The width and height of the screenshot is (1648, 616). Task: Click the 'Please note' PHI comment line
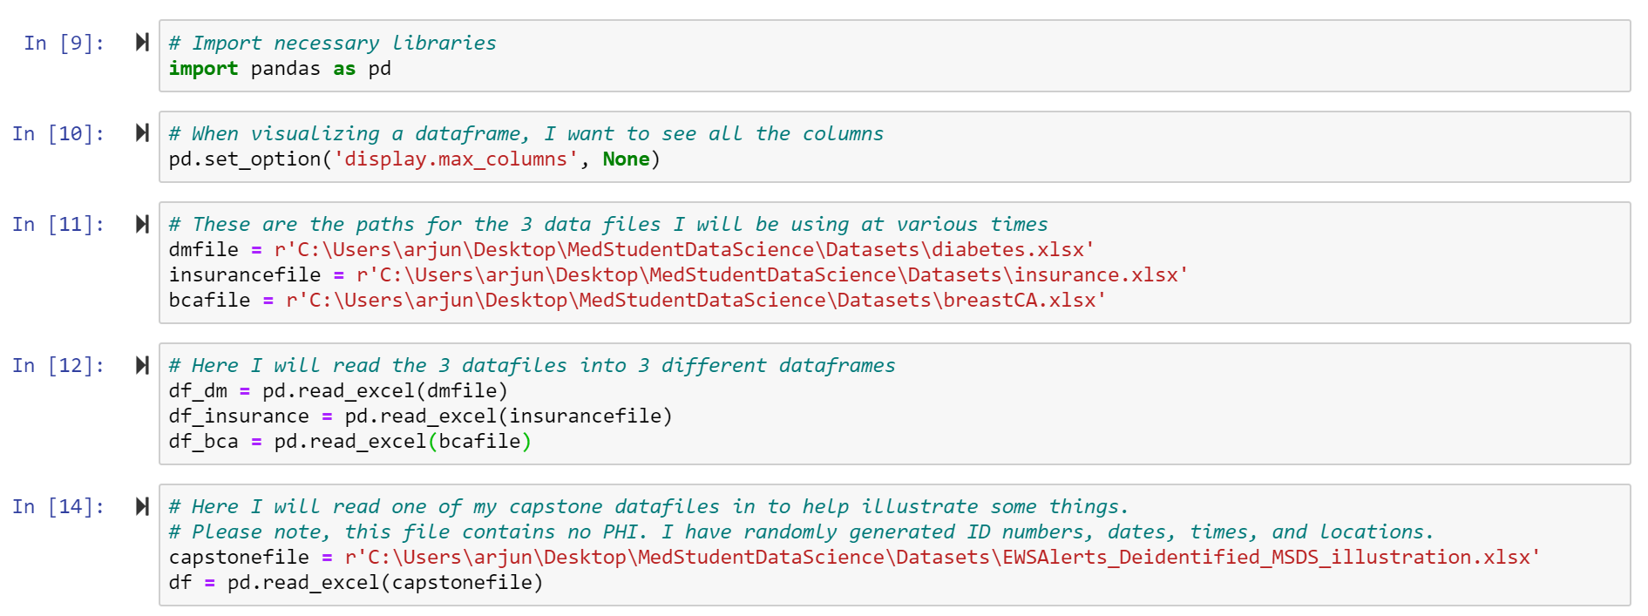(800, 532)
